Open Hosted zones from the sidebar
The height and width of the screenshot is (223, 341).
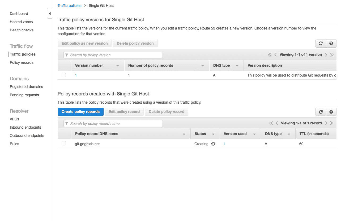[21, 22]
